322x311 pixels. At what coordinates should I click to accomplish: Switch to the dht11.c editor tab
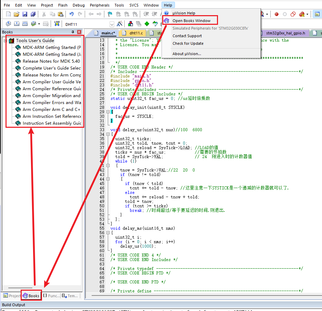coord(136,33)
